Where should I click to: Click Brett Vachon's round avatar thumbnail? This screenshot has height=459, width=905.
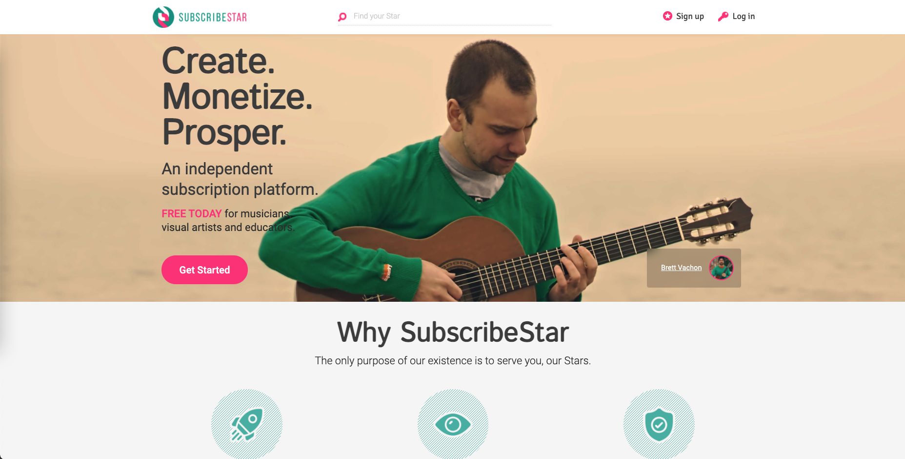click(x=721, y=268)
